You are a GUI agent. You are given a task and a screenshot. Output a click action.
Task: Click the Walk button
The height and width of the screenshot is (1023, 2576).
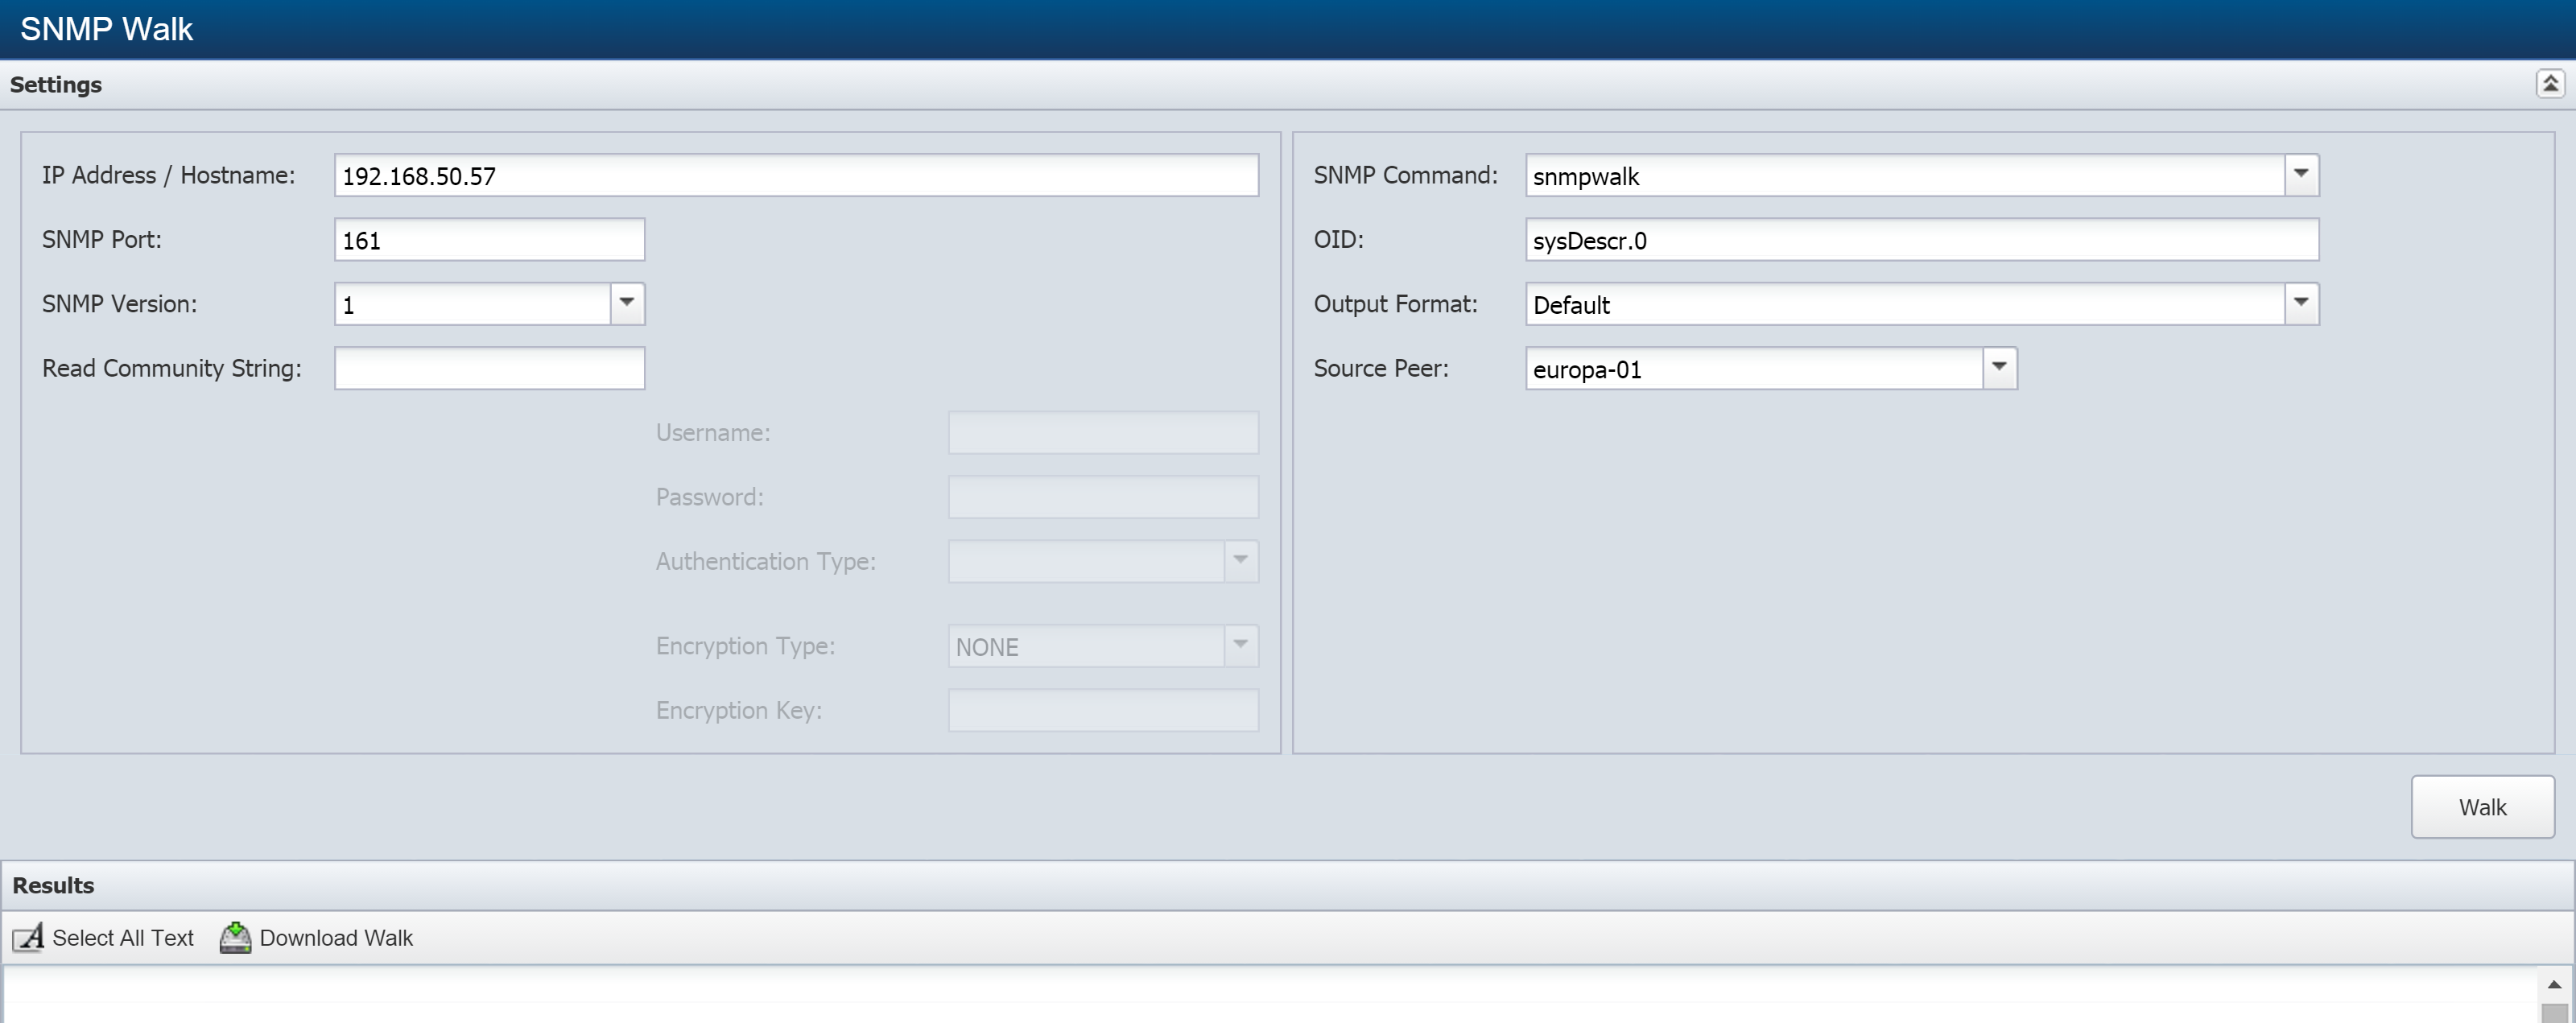click(2482, 807)
